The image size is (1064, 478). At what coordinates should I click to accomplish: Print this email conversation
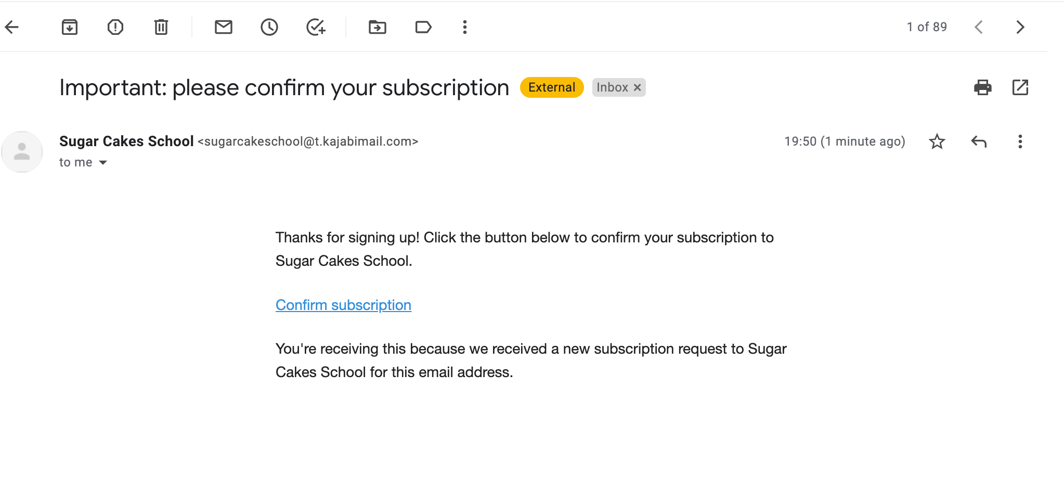click(982, 87)
